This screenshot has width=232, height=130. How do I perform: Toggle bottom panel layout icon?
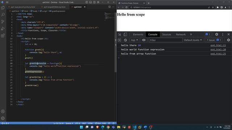(91, 2)
